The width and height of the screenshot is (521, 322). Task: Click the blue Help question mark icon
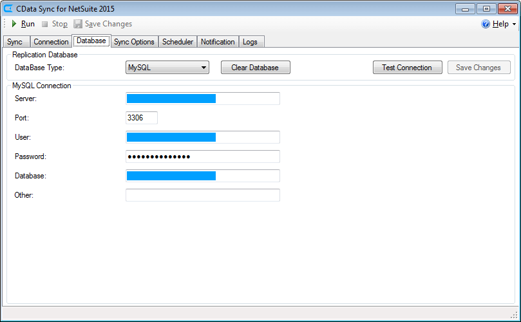pos(486,24)
